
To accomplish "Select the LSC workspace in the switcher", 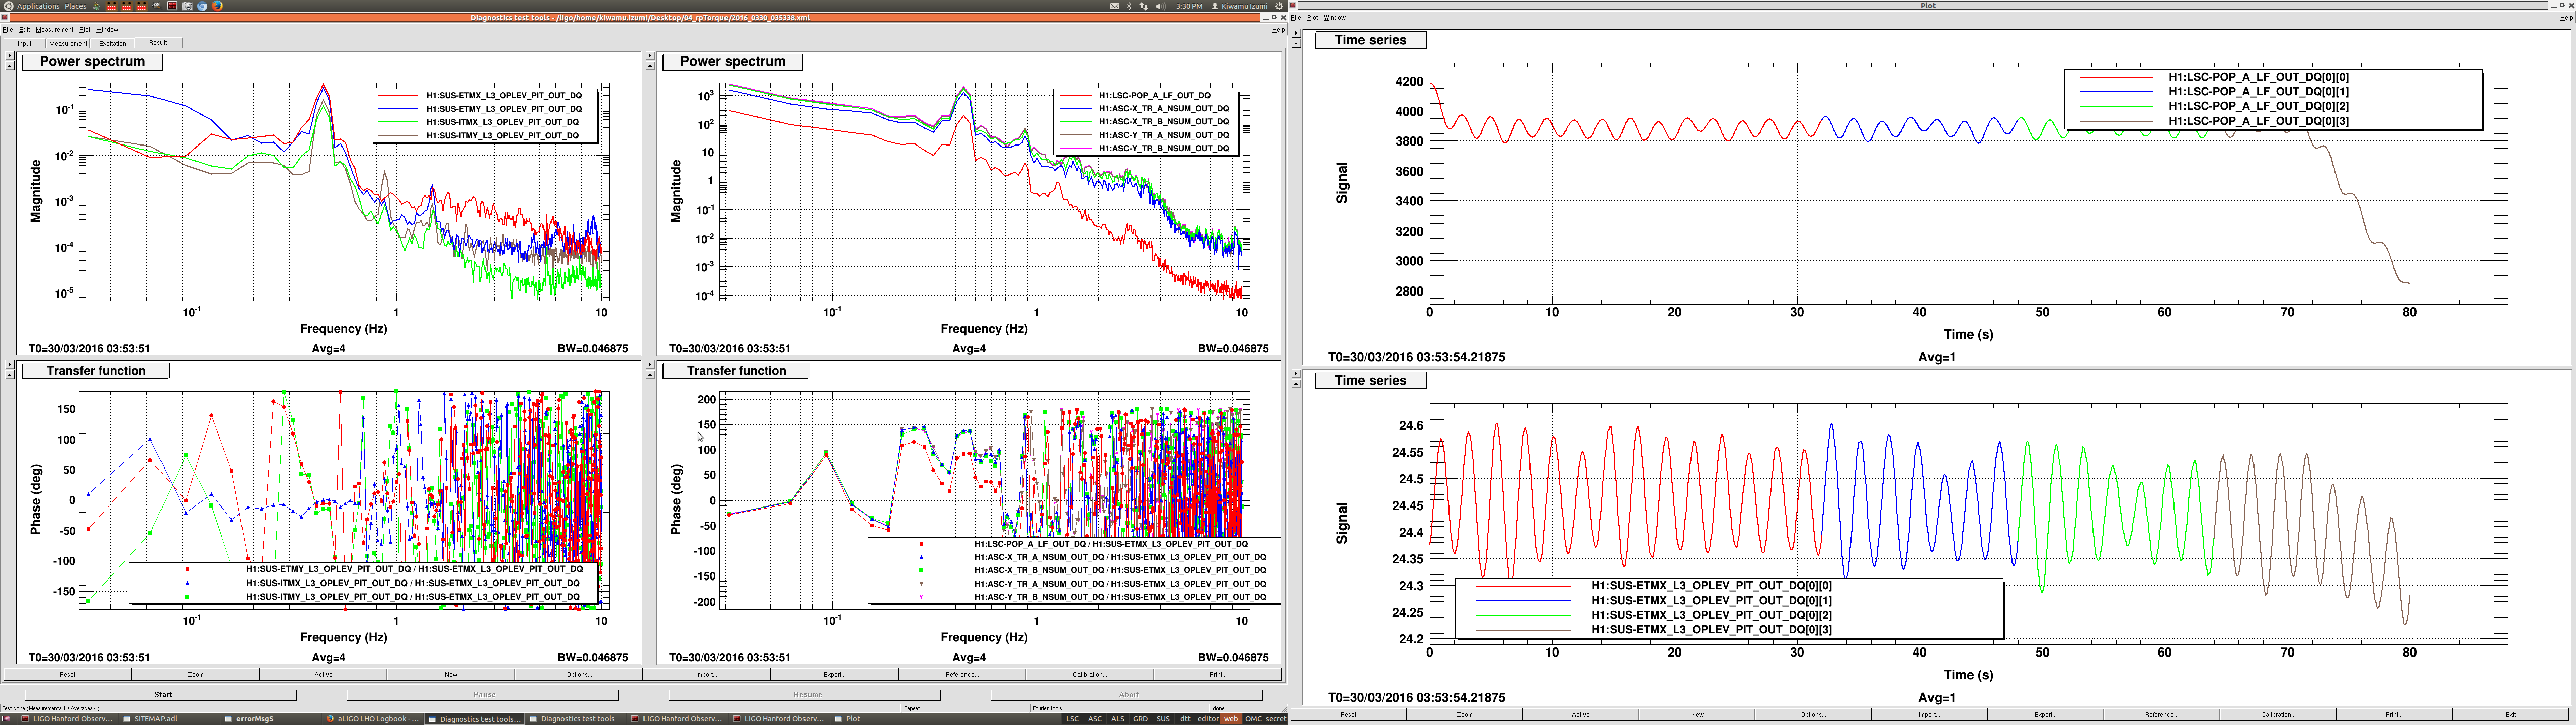I will (1072, 719).
